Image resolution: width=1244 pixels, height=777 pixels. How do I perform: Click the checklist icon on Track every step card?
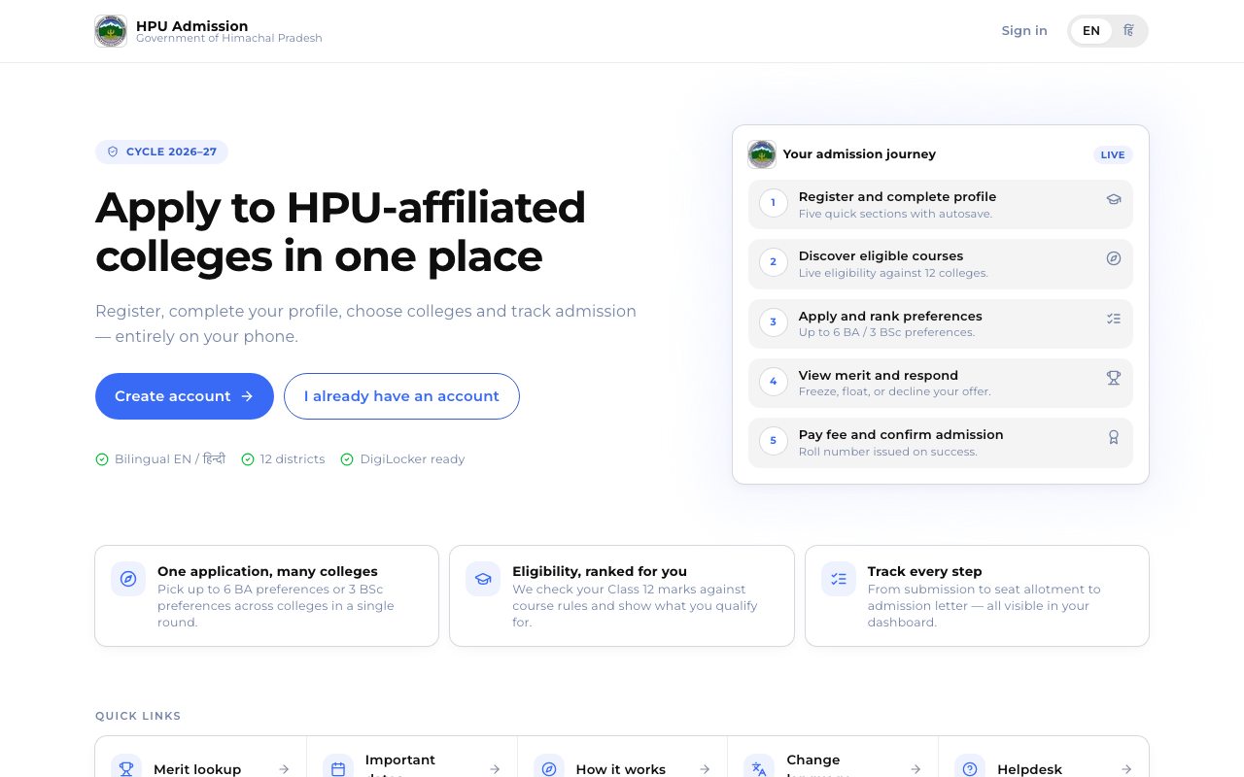(x=839, y=579)
